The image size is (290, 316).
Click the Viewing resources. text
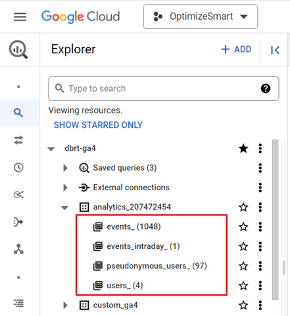coord(85,110)
